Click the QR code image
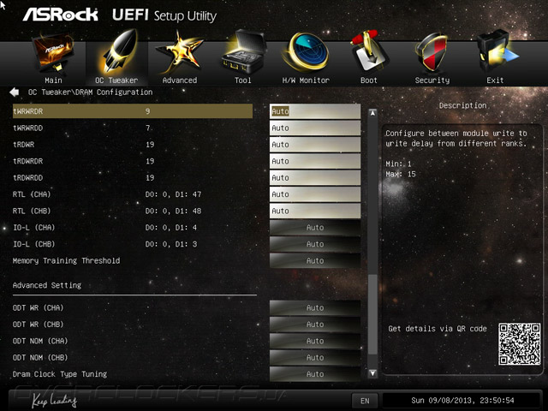The width and height of the screenshot is (548, 411). point(520,344)
